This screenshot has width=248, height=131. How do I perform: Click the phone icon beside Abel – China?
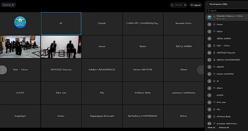(x=214, y=46)
